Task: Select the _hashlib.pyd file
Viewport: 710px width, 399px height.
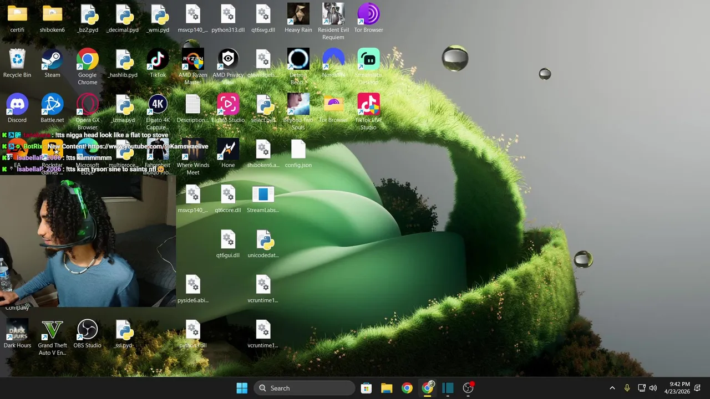Action: point(123,63)
